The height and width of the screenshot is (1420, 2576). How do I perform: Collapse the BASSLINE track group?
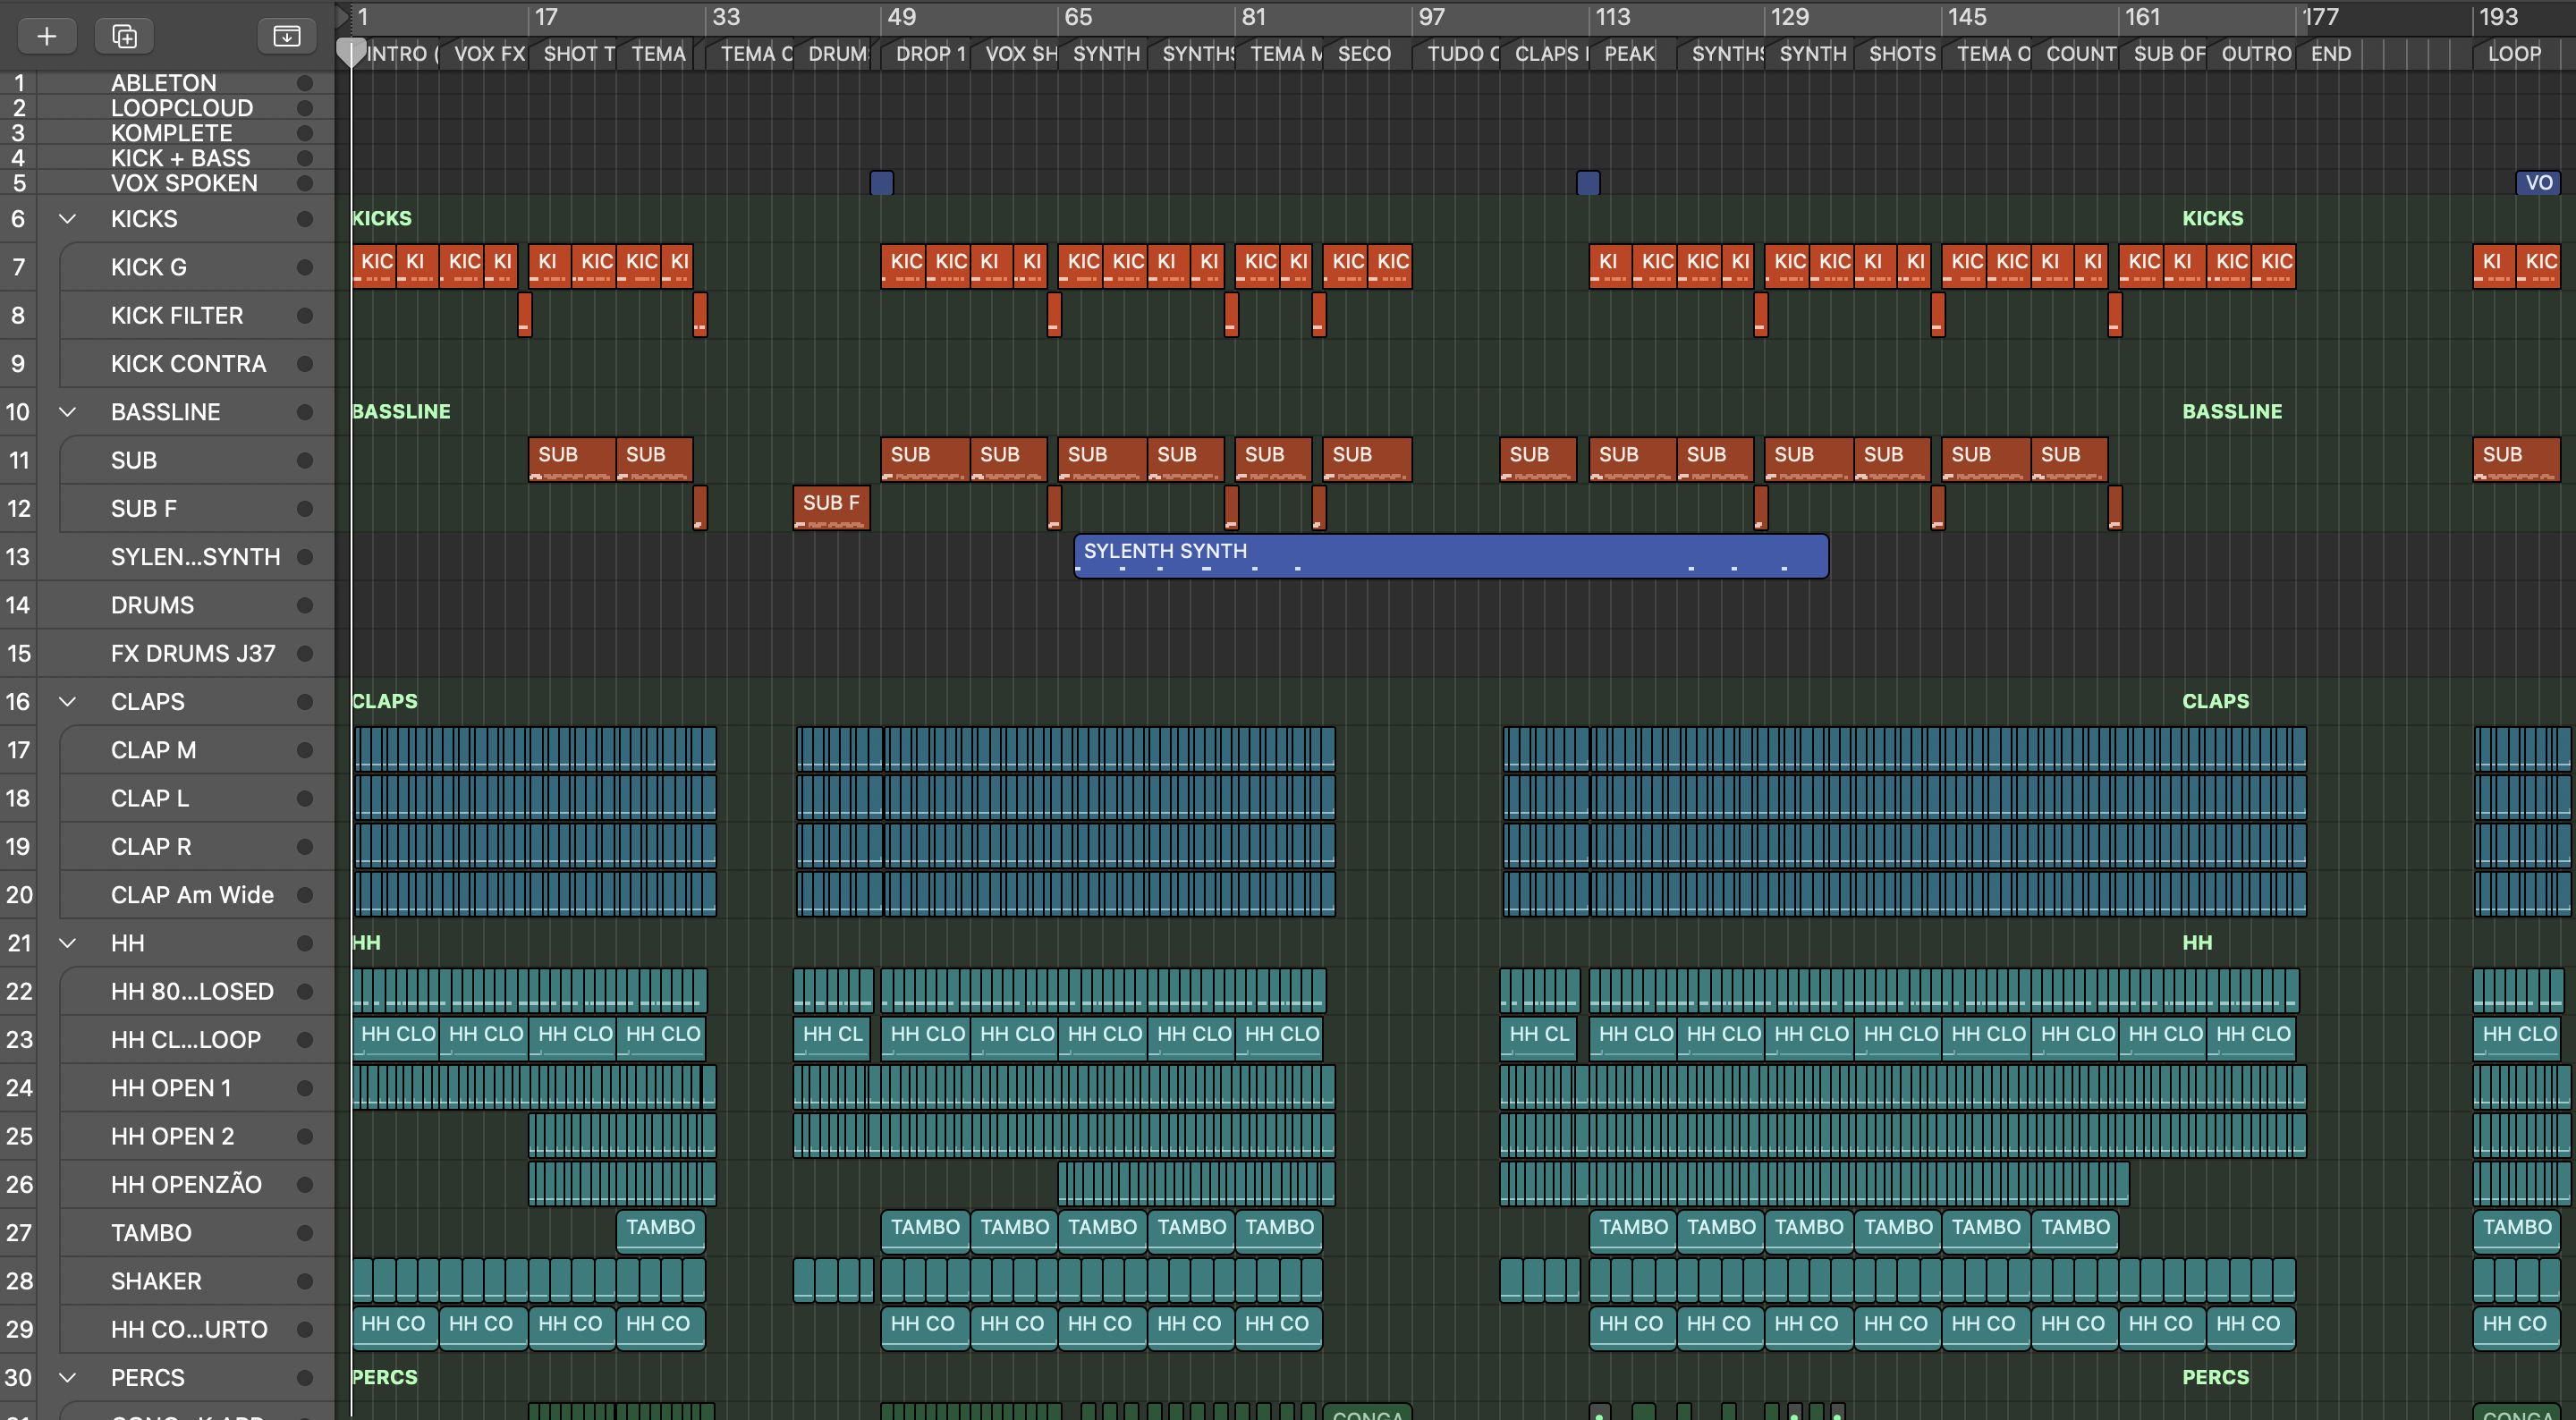(x=68, y=412)
